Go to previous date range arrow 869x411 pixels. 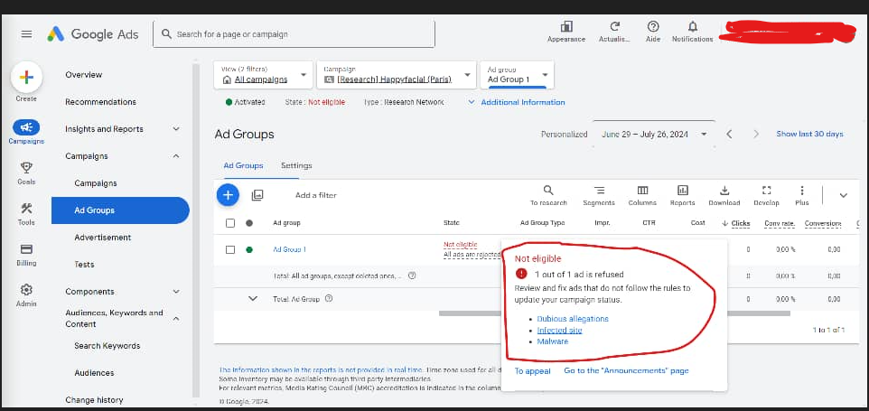click(x=729, y=134)
